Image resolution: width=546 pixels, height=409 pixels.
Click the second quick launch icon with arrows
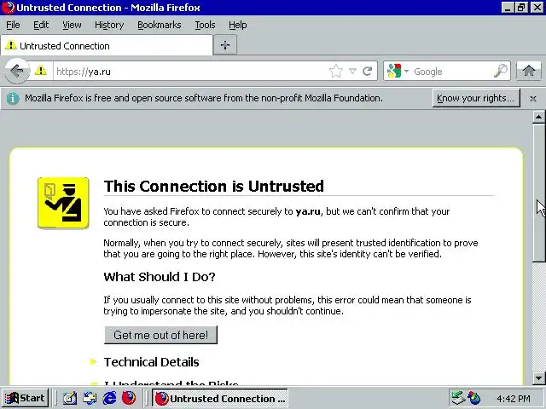pyautogui.click(x=90, y=398)
